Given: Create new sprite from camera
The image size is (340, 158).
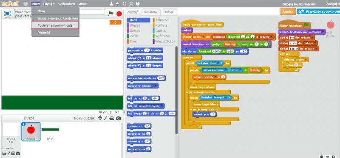Looking at the screenshot, I should coord(118,118).
